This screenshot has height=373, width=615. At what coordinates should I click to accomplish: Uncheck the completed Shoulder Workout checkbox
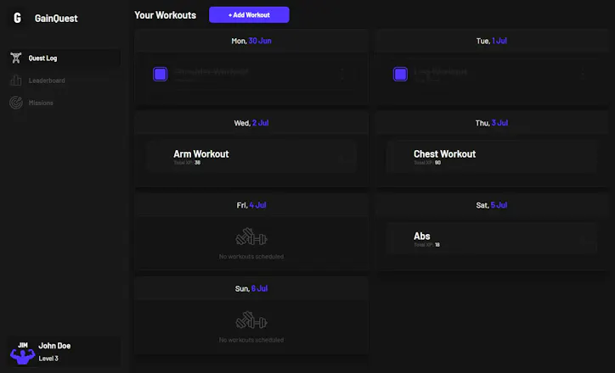pos(160,74)
